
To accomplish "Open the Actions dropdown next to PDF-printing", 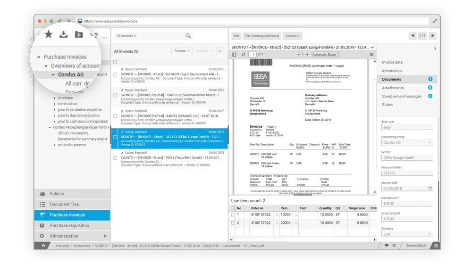I will tap(292, 36).
